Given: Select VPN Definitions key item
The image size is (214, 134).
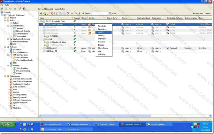Looking at the screenshot, I should (22, 57).
